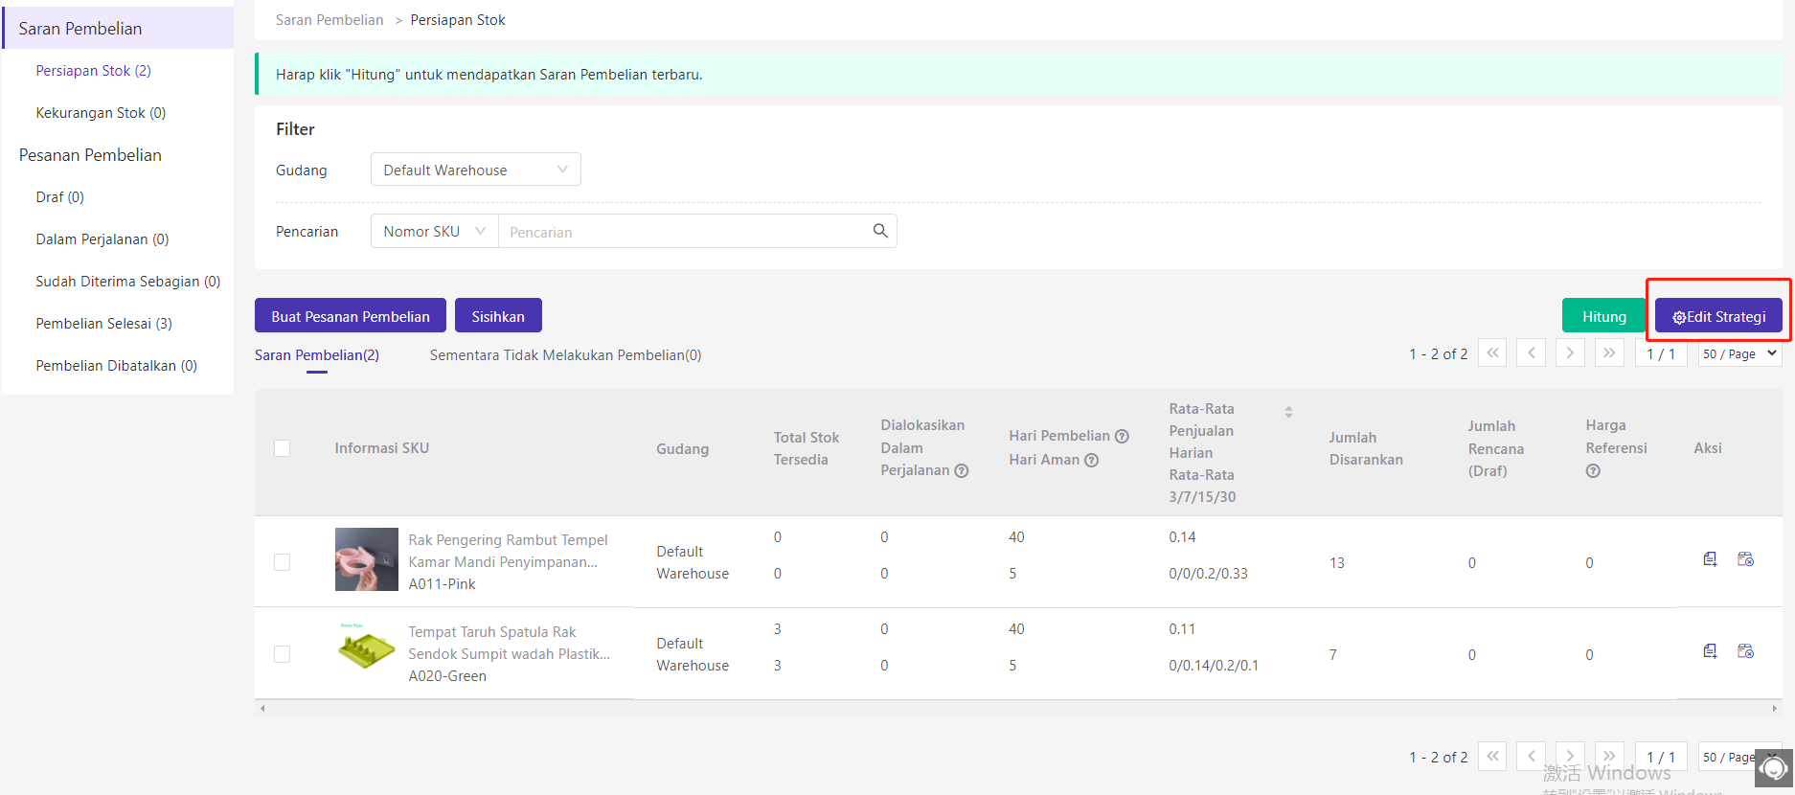Click help icon beside Dialokasikan Dalam Perjalanan
Viewport: 1795px width, 795px height.
click(x=962, y=470)
